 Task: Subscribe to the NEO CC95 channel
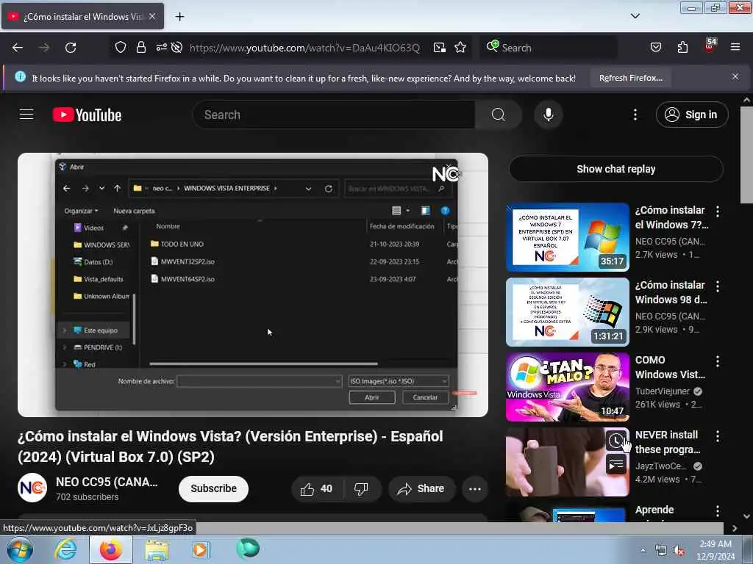213,488
